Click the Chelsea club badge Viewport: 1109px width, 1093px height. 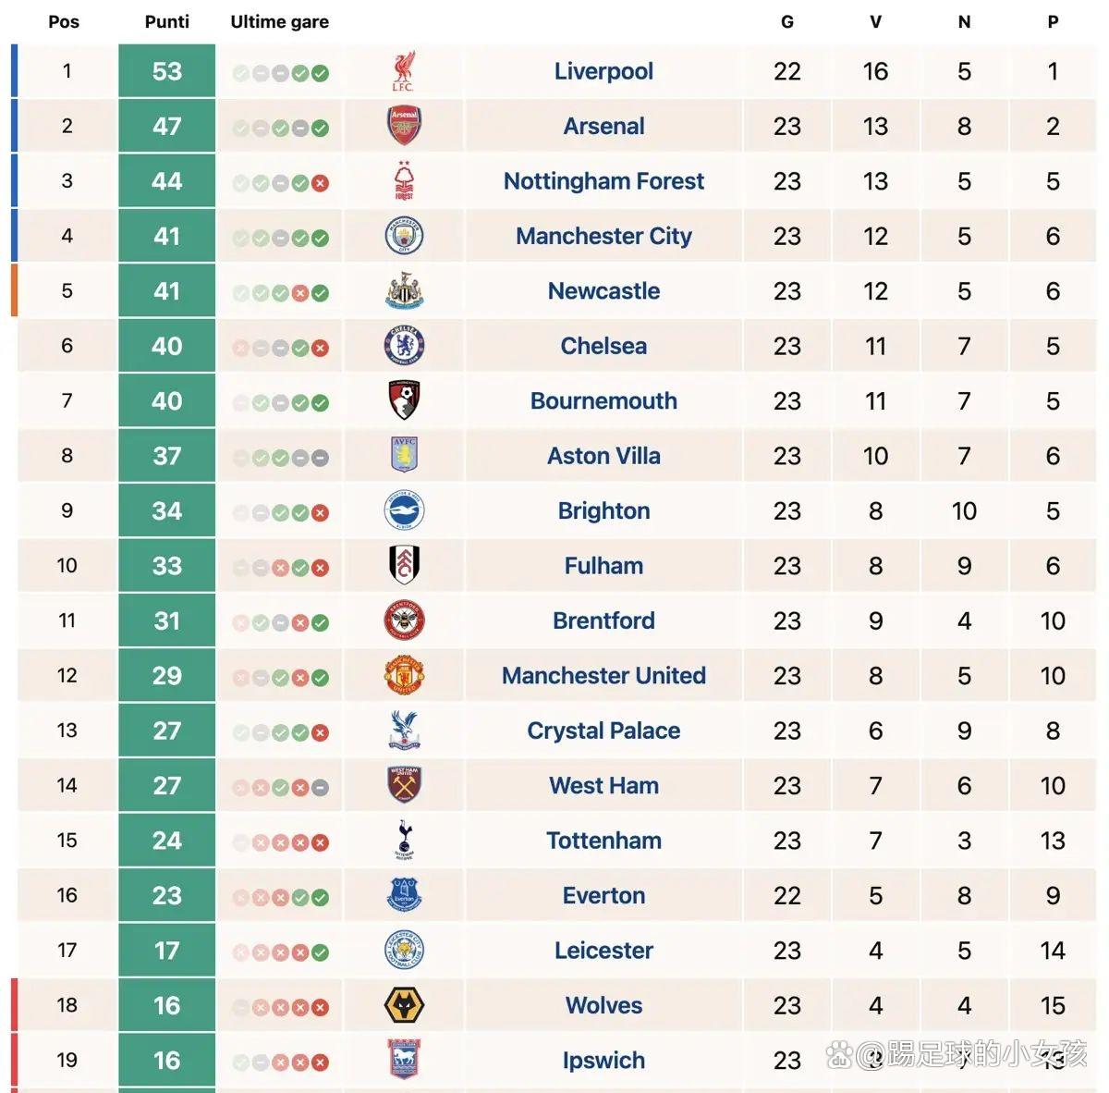point(404,346)
